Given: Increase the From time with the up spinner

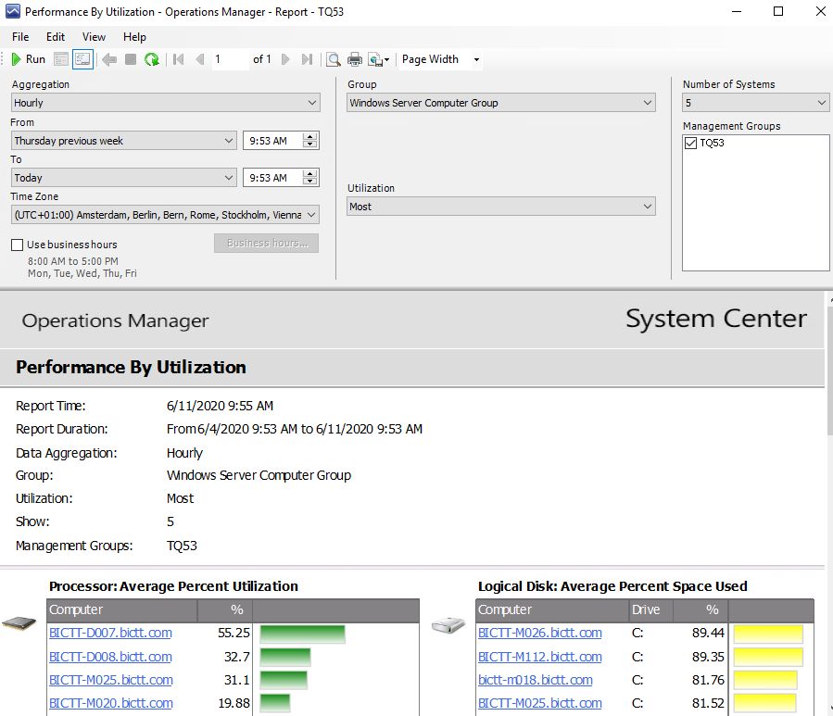Looking at the screenshot, I should coord(309,136).
